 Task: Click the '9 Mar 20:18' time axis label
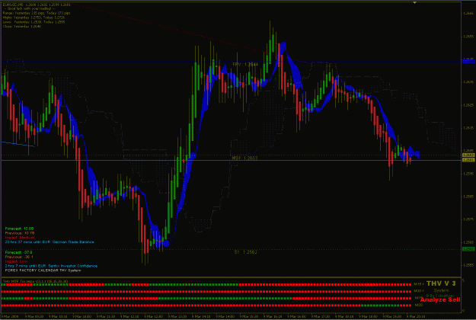click(x=416, y=316)
